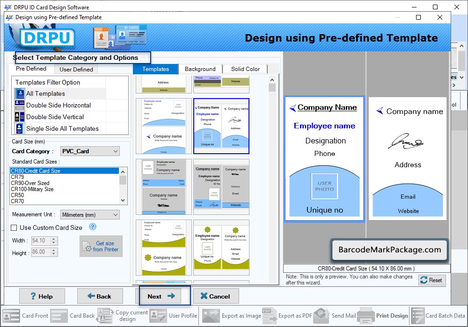Select the blue arc vertical template thumbnail
Image resolution: width=468 pixels, height=327 pixels.
tap(221, 126)
